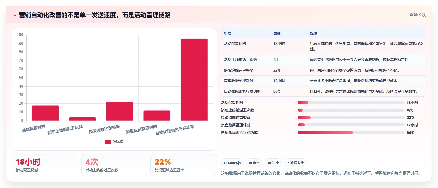This screenshot has width=438, height=188.
Task: Click the 12小时 label beside progress bar
Action: point(412,125)
